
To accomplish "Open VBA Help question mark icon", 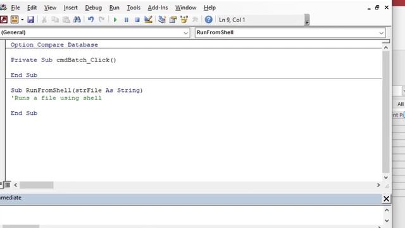I will (208, 20).
